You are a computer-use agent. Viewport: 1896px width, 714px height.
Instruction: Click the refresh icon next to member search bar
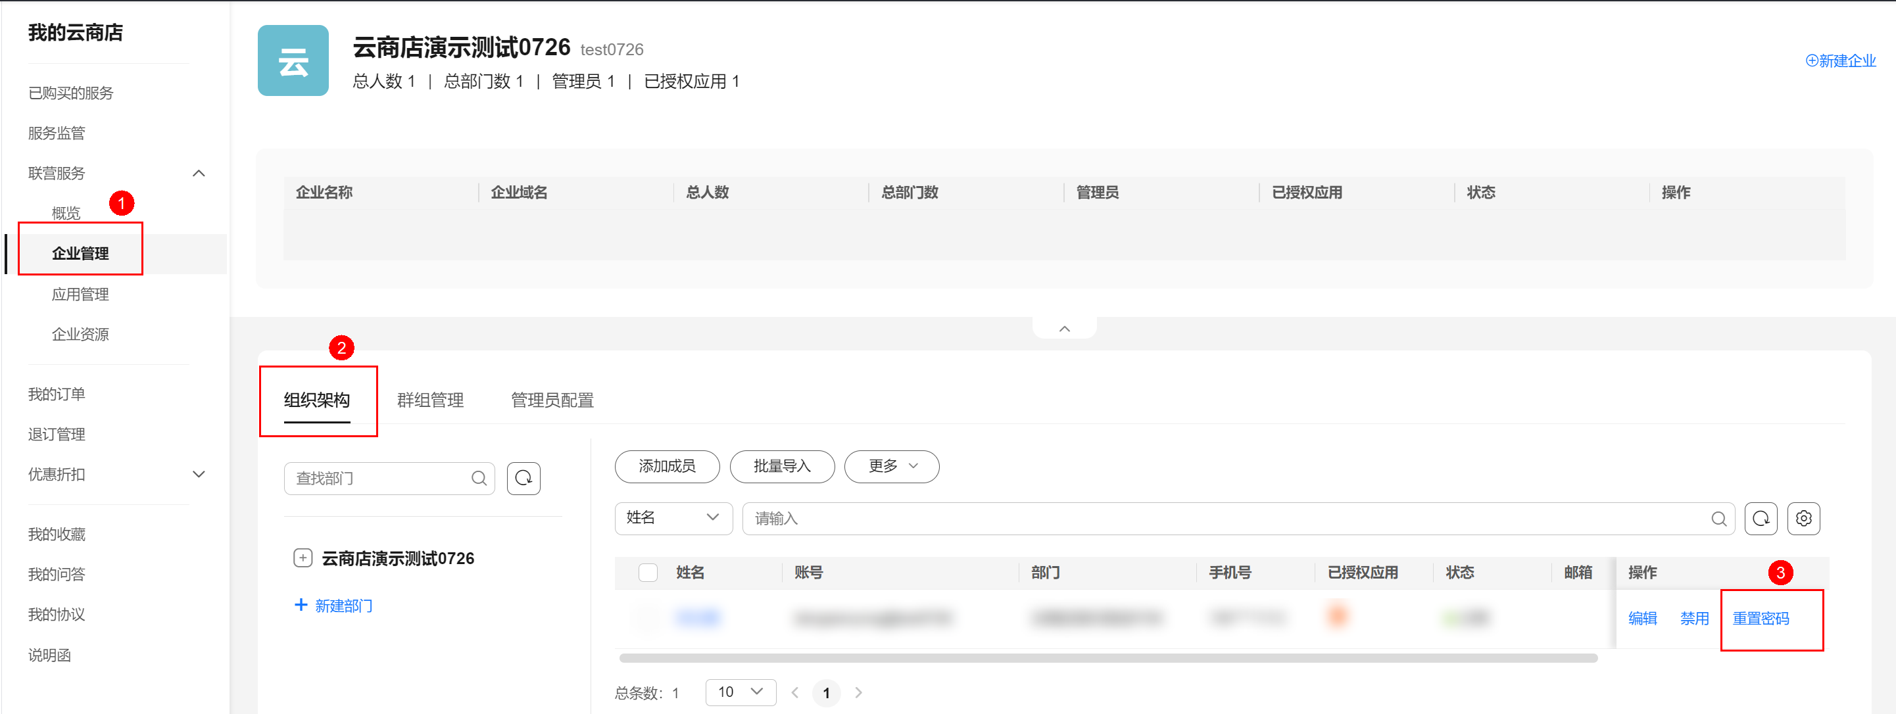(1761, 518)
